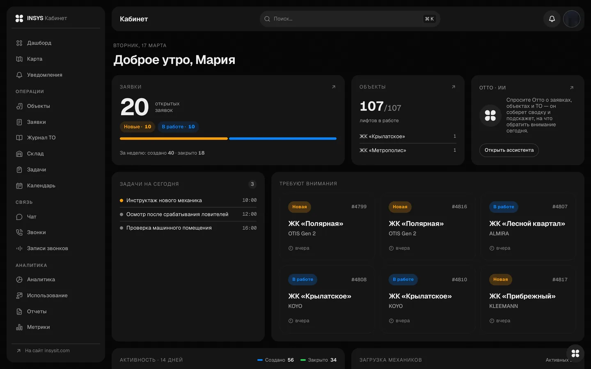This screenshot has width=591, height=369.
Task: Click clock icon on card #4817
Action: (492, 321)
